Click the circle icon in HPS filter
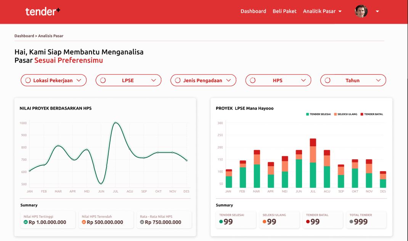408x241 pixels. (252, 80)
